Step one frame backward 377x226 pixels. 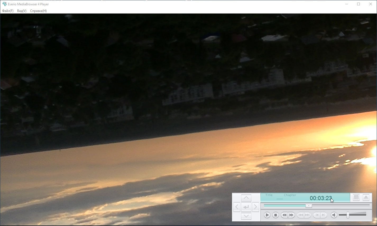[x=317, y=215]
